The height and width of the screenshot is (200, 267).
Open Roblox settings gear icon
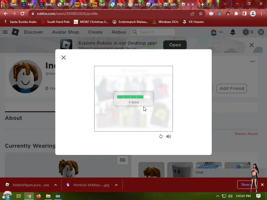pyautogui.click(x=261, y=32)
